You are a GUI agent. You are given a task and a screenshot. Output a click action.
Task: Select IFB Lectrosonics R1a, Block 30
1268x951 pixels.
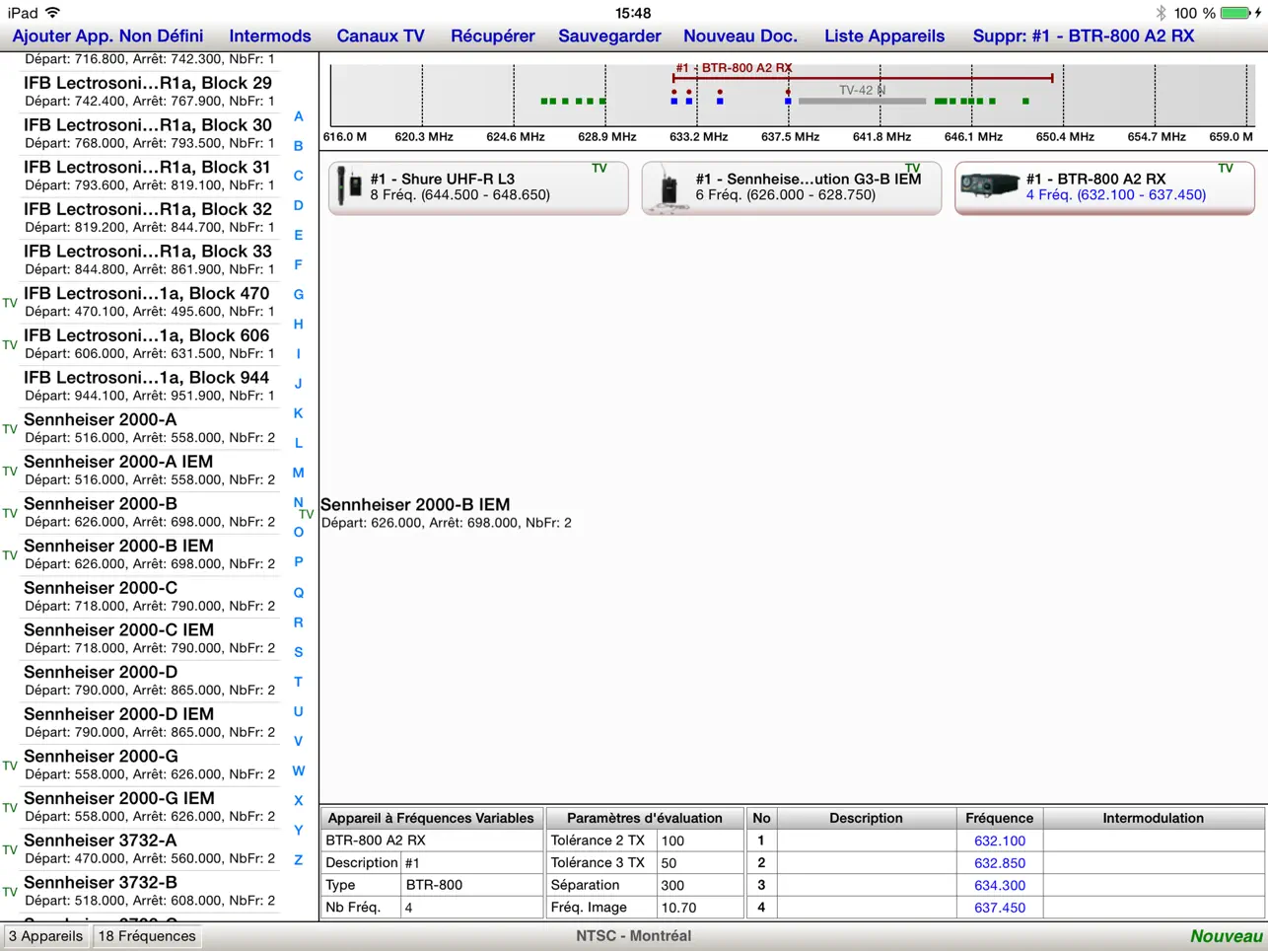(150, 133)
